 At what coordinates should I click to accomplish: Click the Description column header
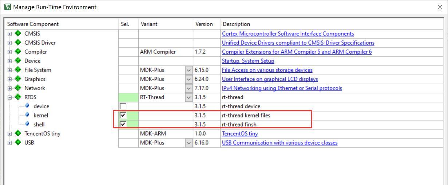click(x=236, y=24)
